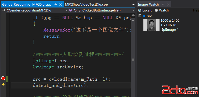Select the Image Watch tab
199x97 pixels.
point(148,5)
